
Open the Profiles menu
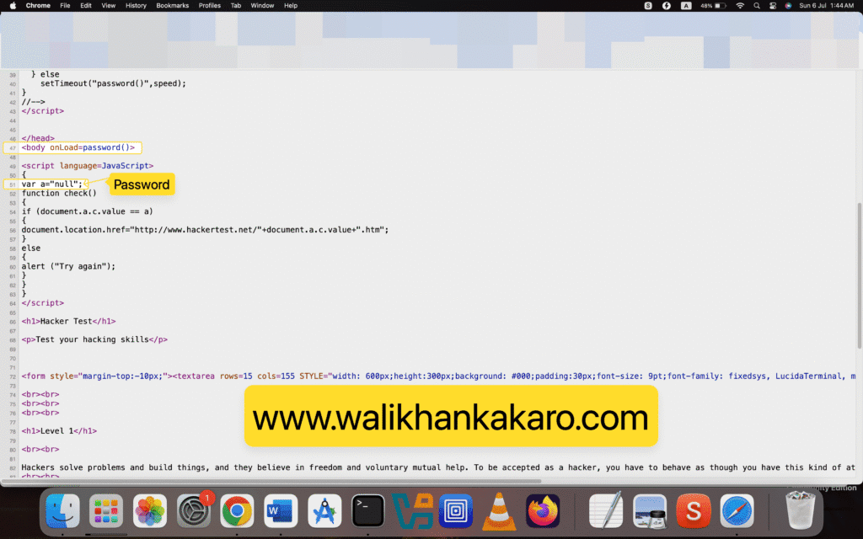[x=210, y=6]
